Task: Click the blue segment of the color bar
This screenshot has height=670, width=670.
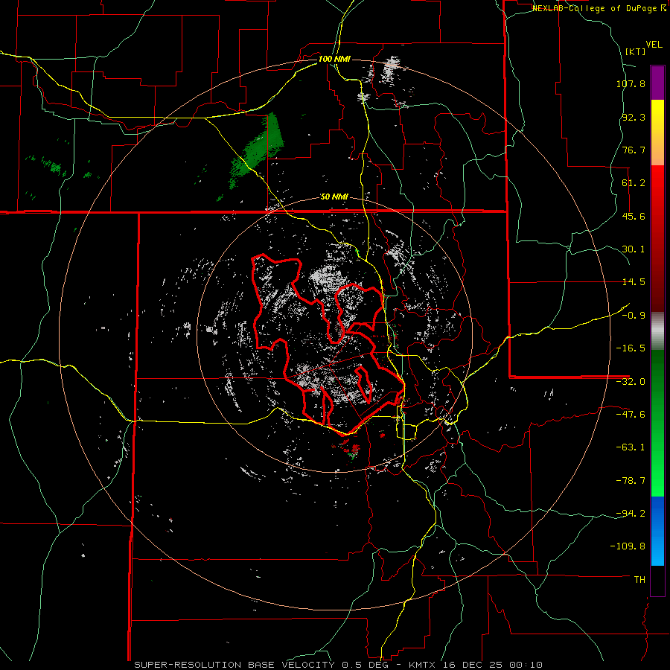Action: coord(657,531)
